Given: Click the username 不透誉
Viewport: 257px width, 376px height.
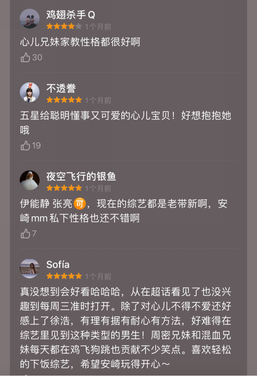Looking at the screenshot, I should click(61, 88).
